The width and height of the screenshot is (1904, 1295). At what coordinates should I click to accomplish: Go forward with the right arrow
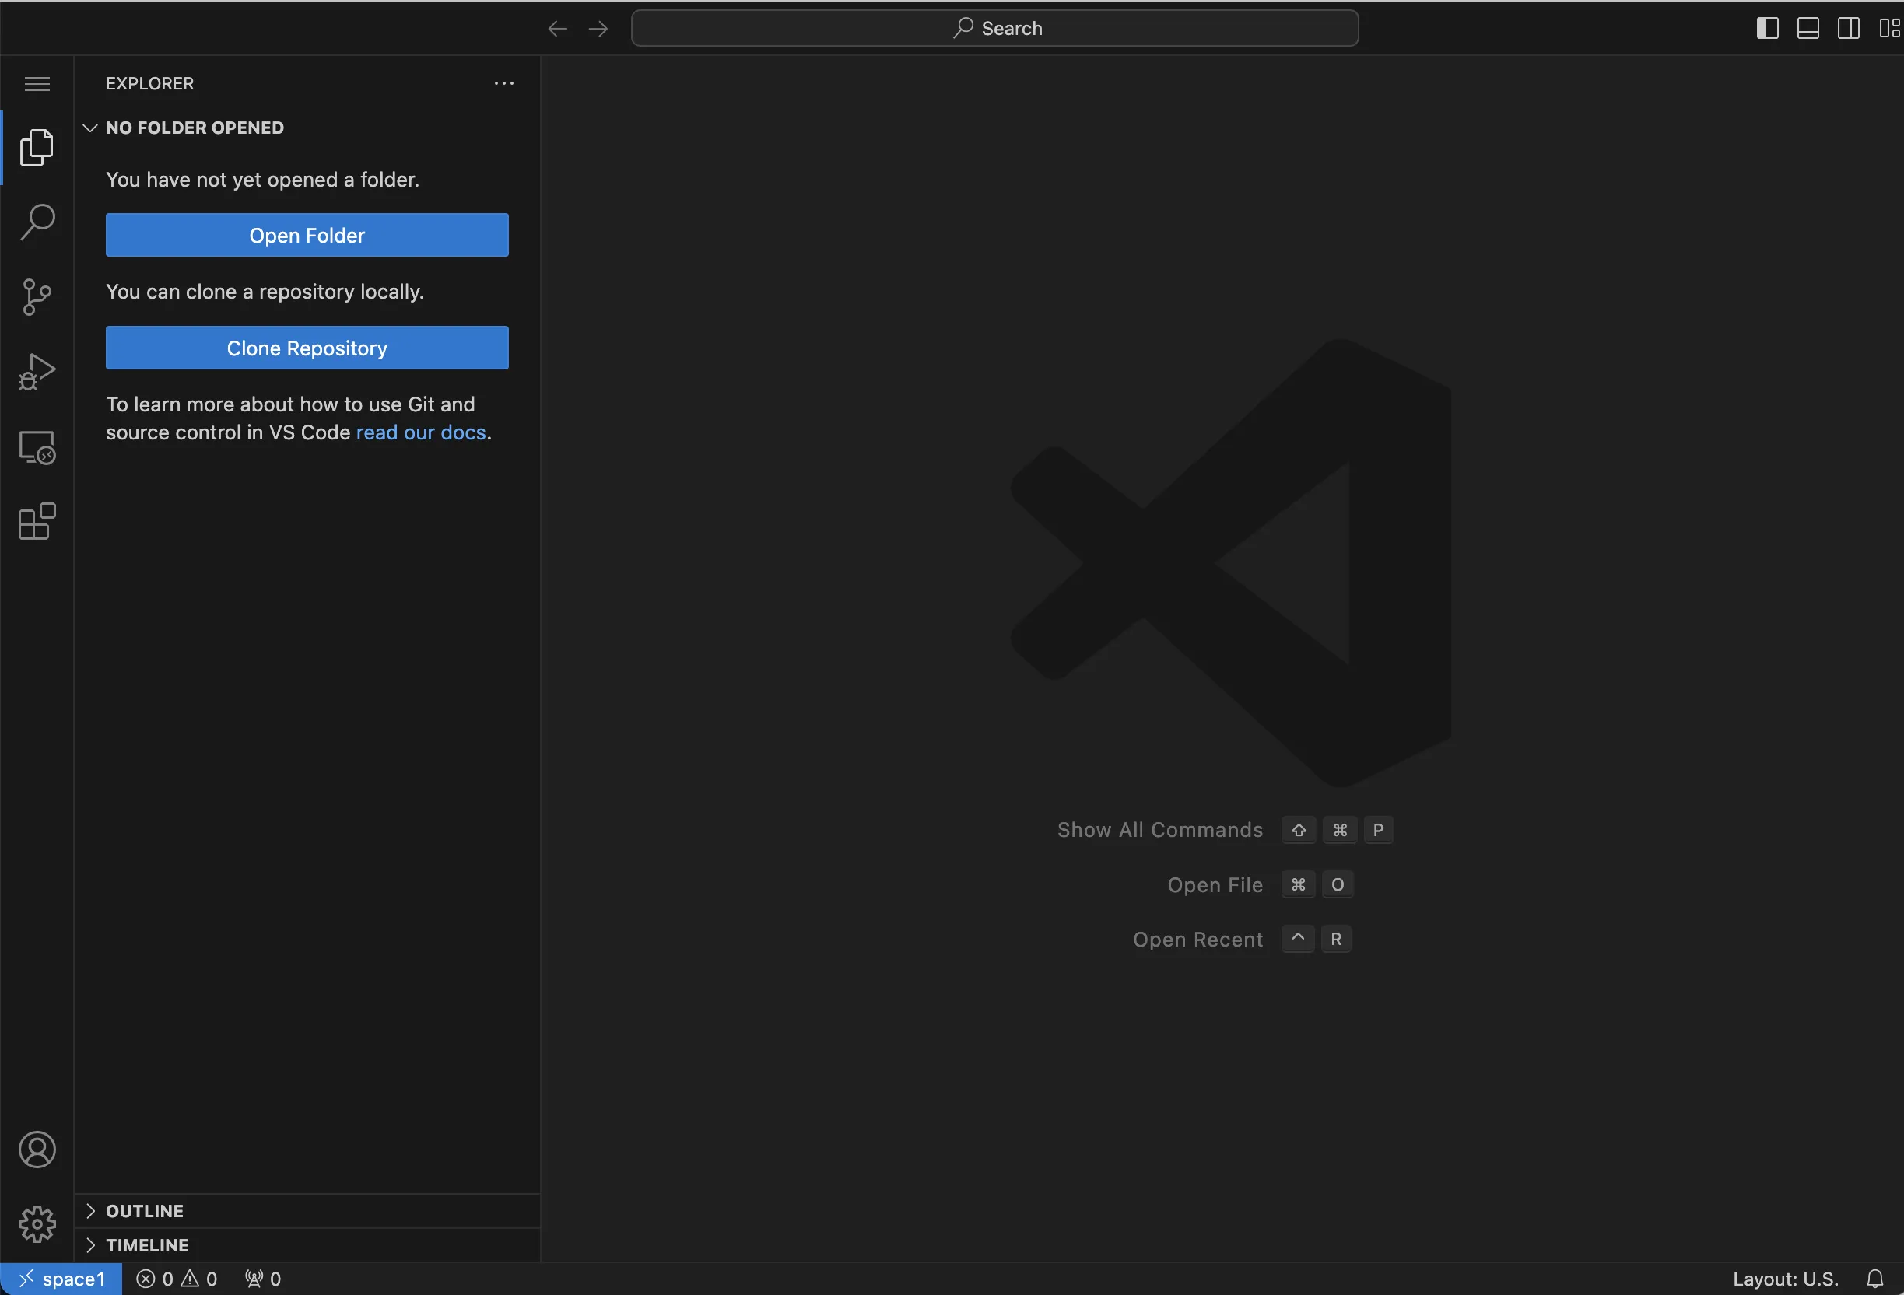click(x=598, y=29)
